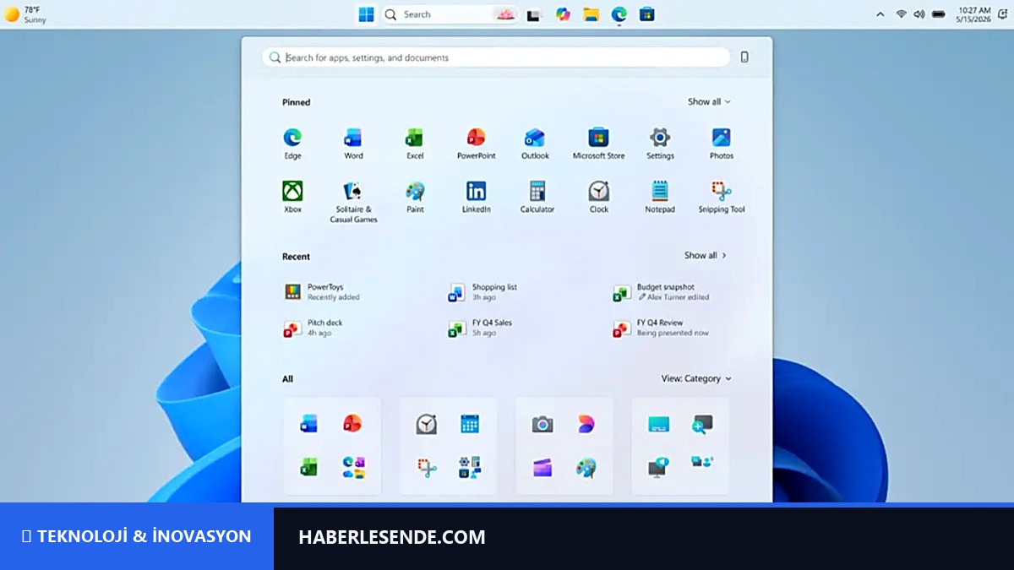The height and width of the screenshot is (570, 1014).
Task: Open Movies & TV clapperboard in All
Action: [542, 467]
